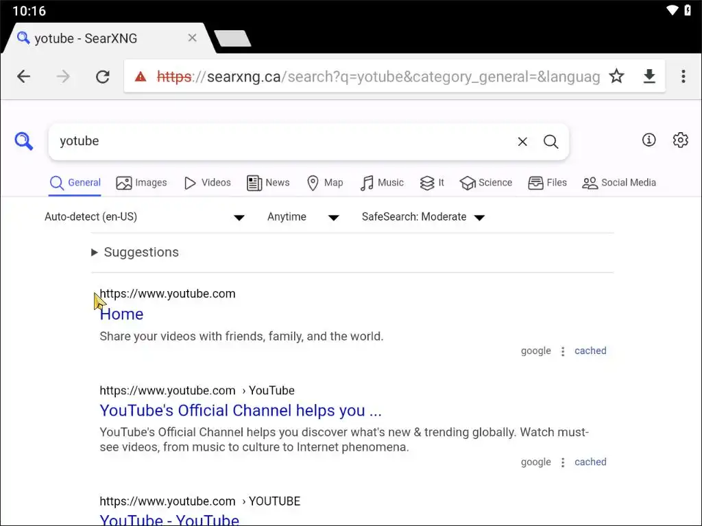Open the Anytime time range dropdown

click(x=303, y=217)
